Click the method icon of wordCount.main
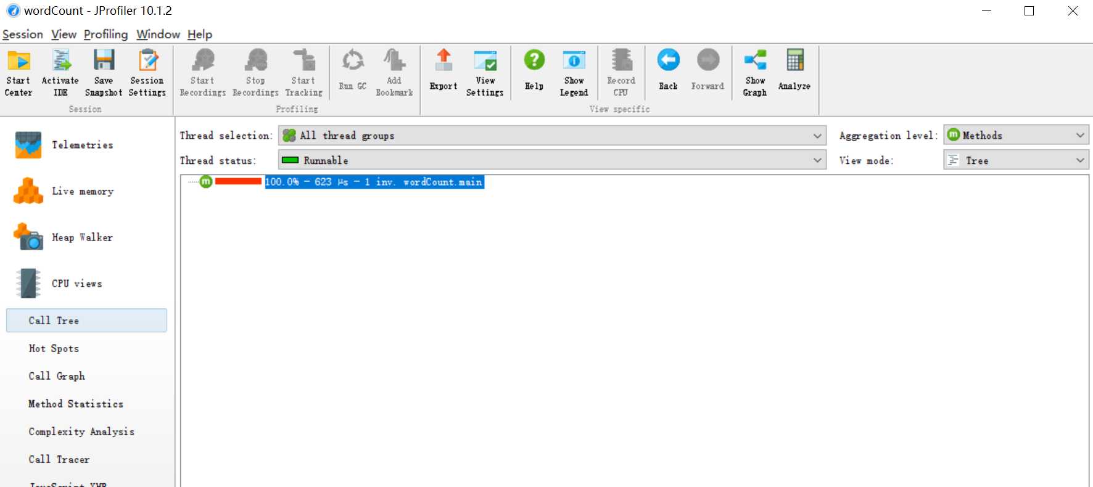The image size is (1093, 487). tap(206, 182)
